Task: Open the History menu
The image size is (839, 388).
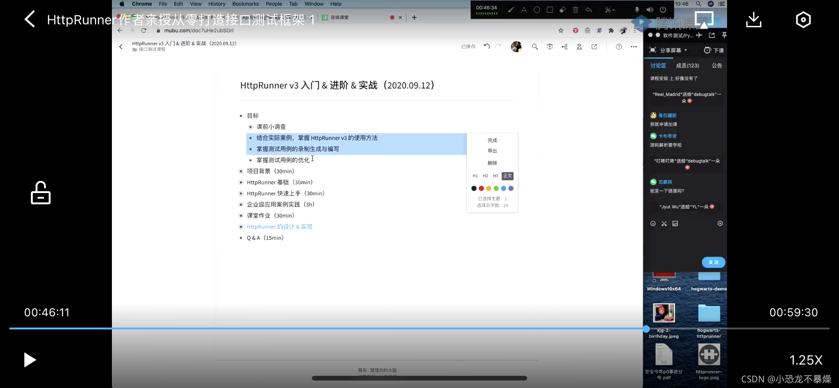Action: point(217,4)
